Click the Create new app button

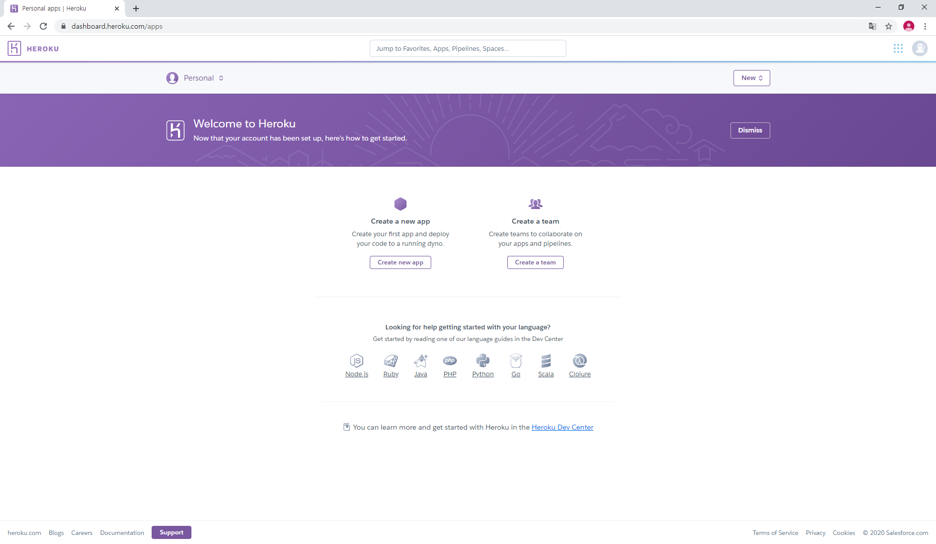tap(400, 262)
